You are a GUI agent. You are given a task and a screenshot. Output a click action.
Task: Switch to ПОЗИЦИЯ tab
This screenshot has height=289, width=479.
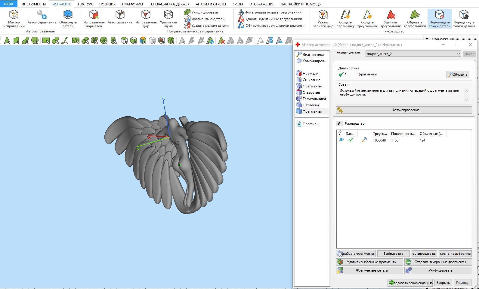pyautogui.click(x=107, y=4)
